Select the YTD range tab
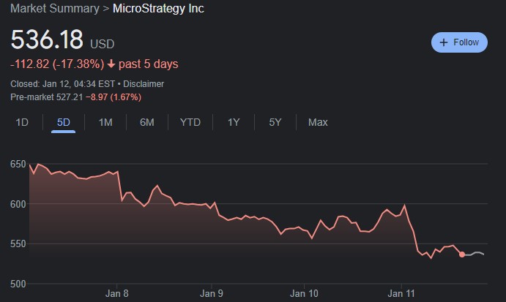 [x=190, y=122]
